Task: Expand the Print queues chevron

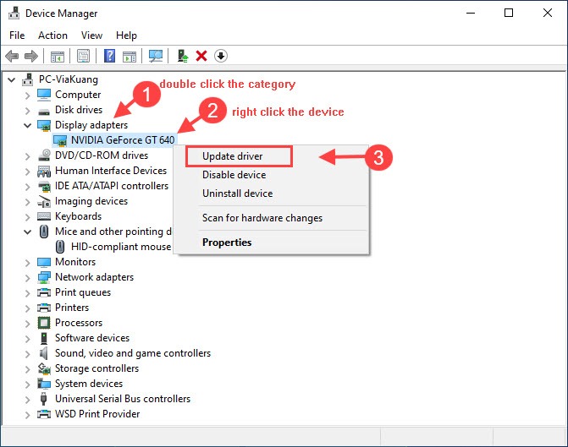Action: [x=28, y=293]
